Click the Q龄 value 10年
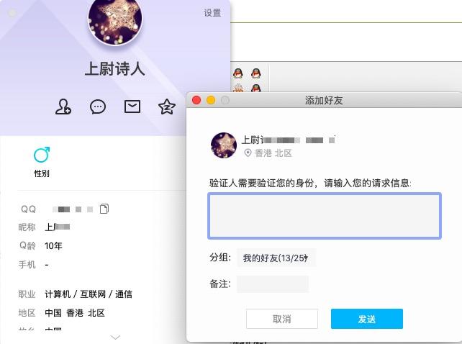 point(53,245)
